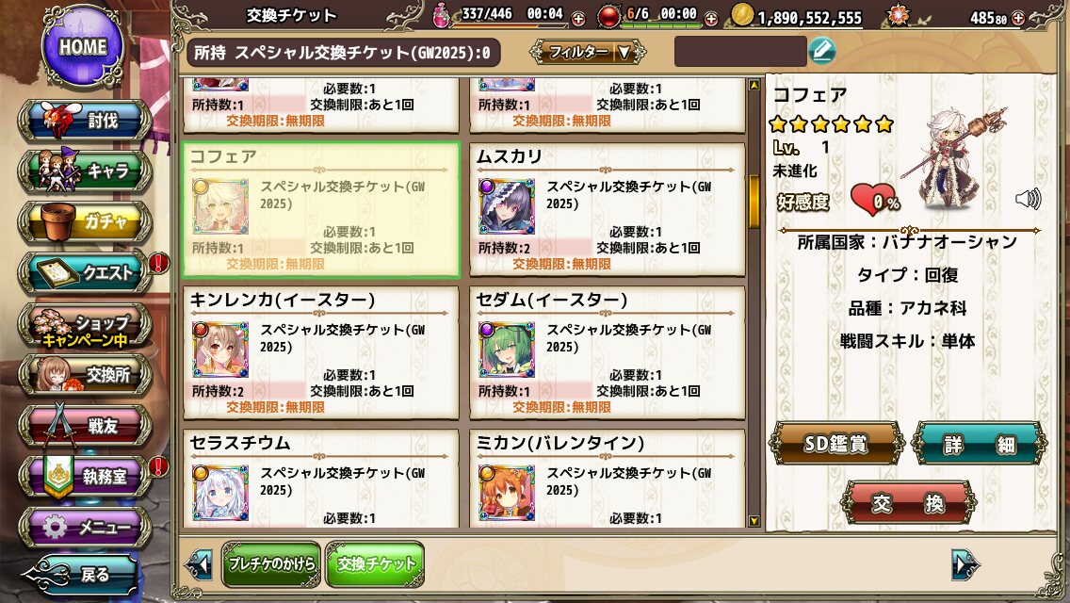
Task: Click the pencil edit icon beside search box
Action: tap(822, 51)
